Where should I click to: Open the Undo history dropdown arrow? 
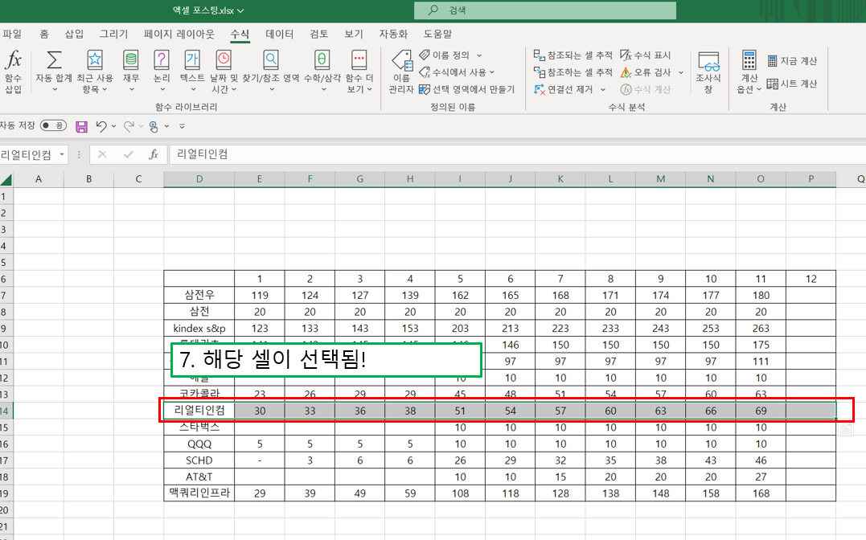pos(113,126)
